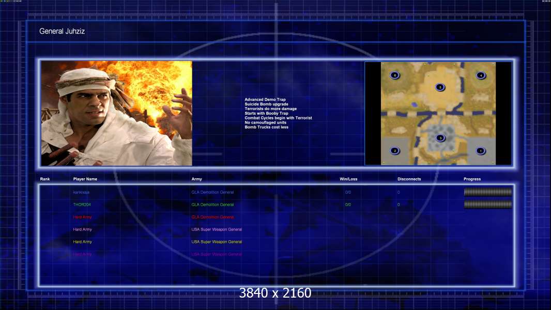Click the Progress column header

point(472,179)
